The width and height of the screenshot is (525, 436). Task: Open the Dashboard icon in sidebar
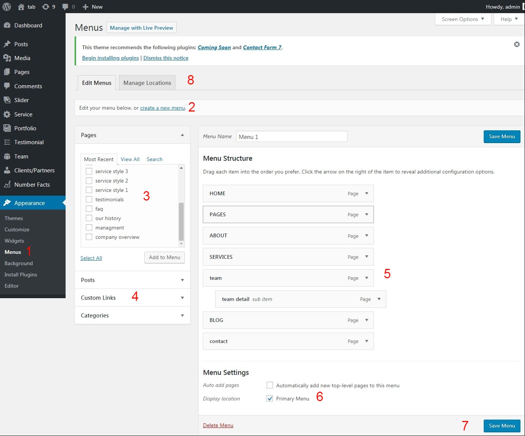[7, 25]
